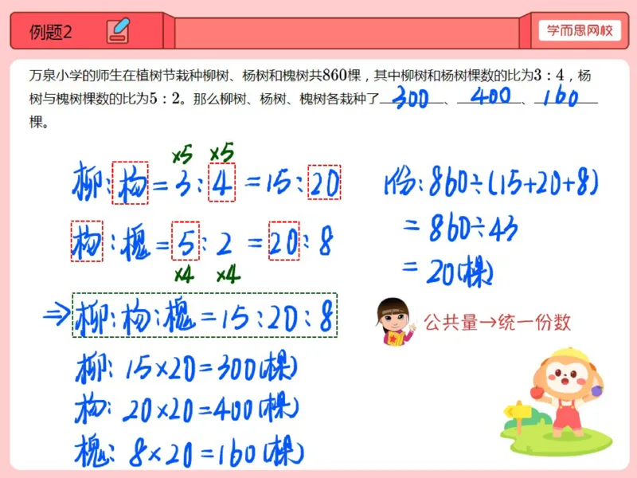Click the handwritten answer 400 blank
637x478 pixels.
(x=490, y=96)
